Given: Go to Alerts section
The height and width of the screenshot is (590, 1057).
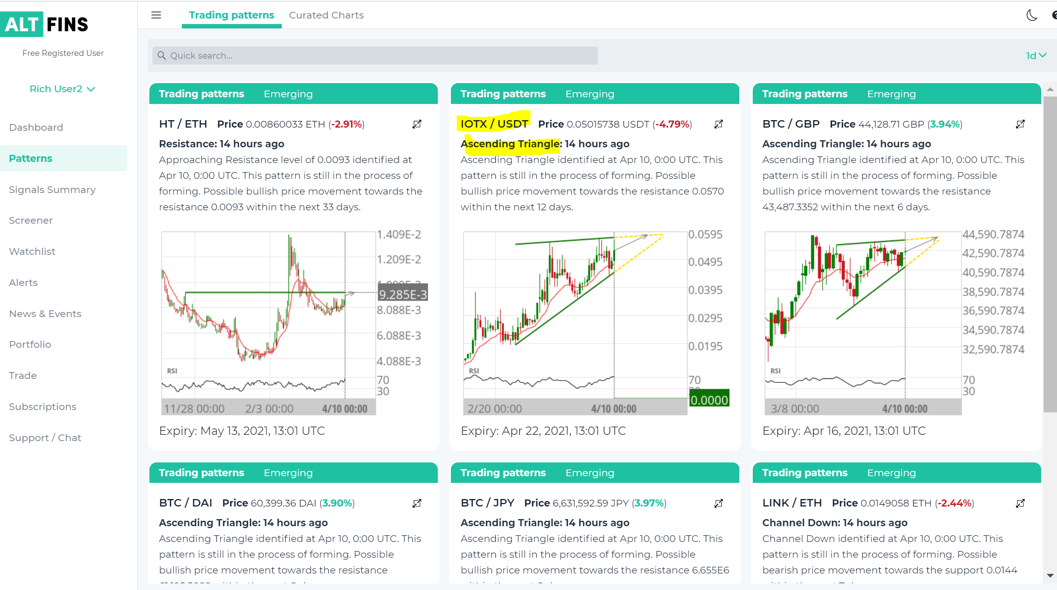Looking at the screenshot, I should (23, 282).
